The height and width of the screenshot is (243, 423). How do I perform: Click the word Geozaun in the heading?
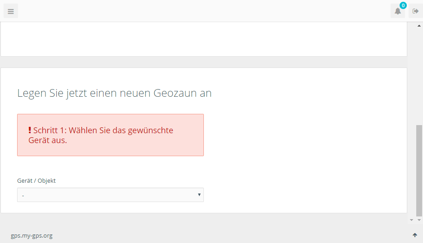click(x=175, y=93)
